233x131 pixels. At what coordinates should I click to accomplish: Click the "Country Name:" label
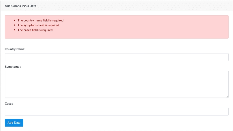[x=15, y=49]
